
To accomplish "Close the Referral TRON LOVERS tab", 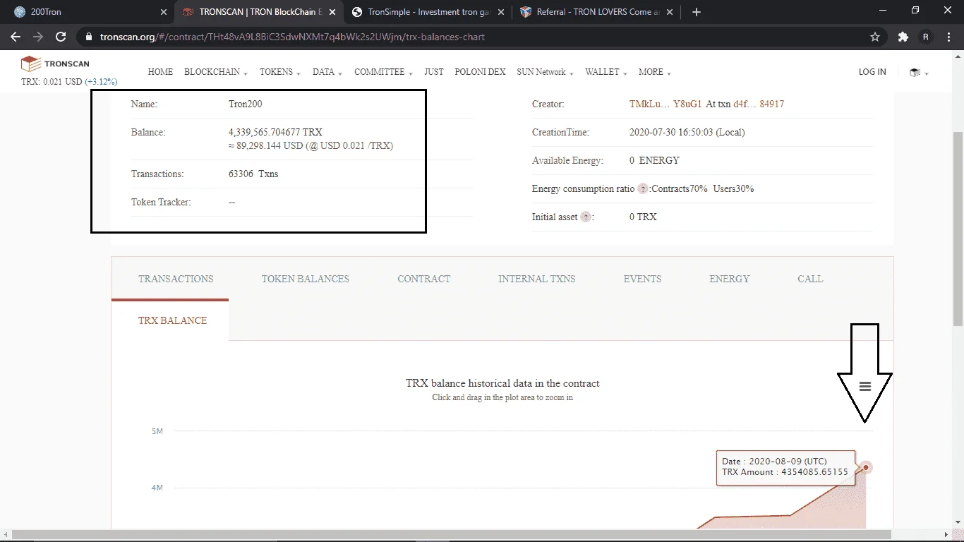I will tap(669, 12).
